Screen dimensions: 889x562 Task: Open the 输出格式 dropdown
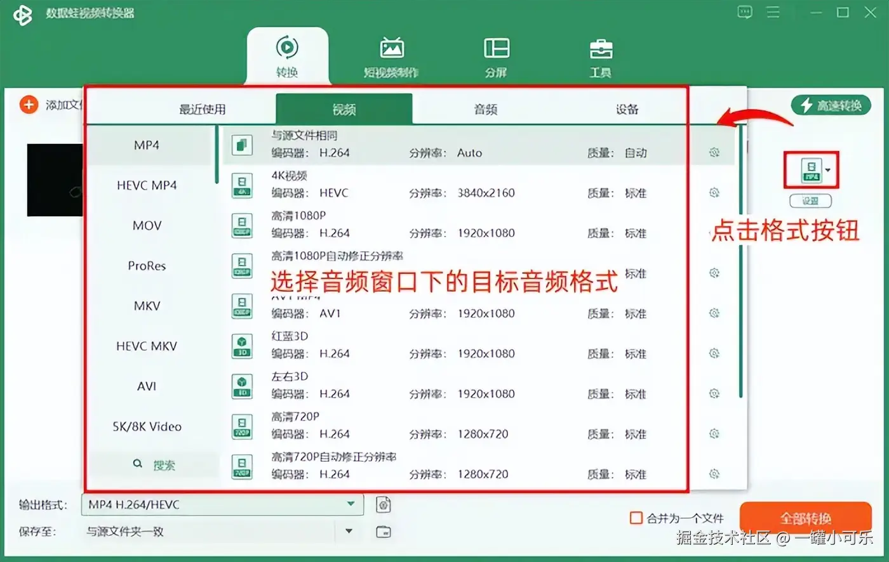point(222,504)
